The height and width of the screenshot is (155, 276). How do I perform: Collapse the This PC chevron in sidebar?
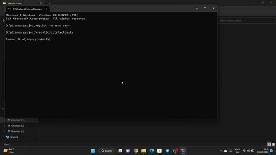[3, 108]
